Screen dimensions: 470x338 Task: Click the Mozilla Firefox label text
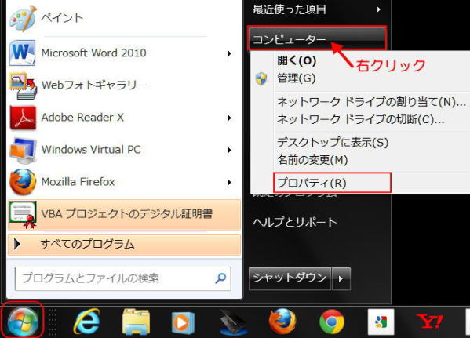(x=78, y=182)
